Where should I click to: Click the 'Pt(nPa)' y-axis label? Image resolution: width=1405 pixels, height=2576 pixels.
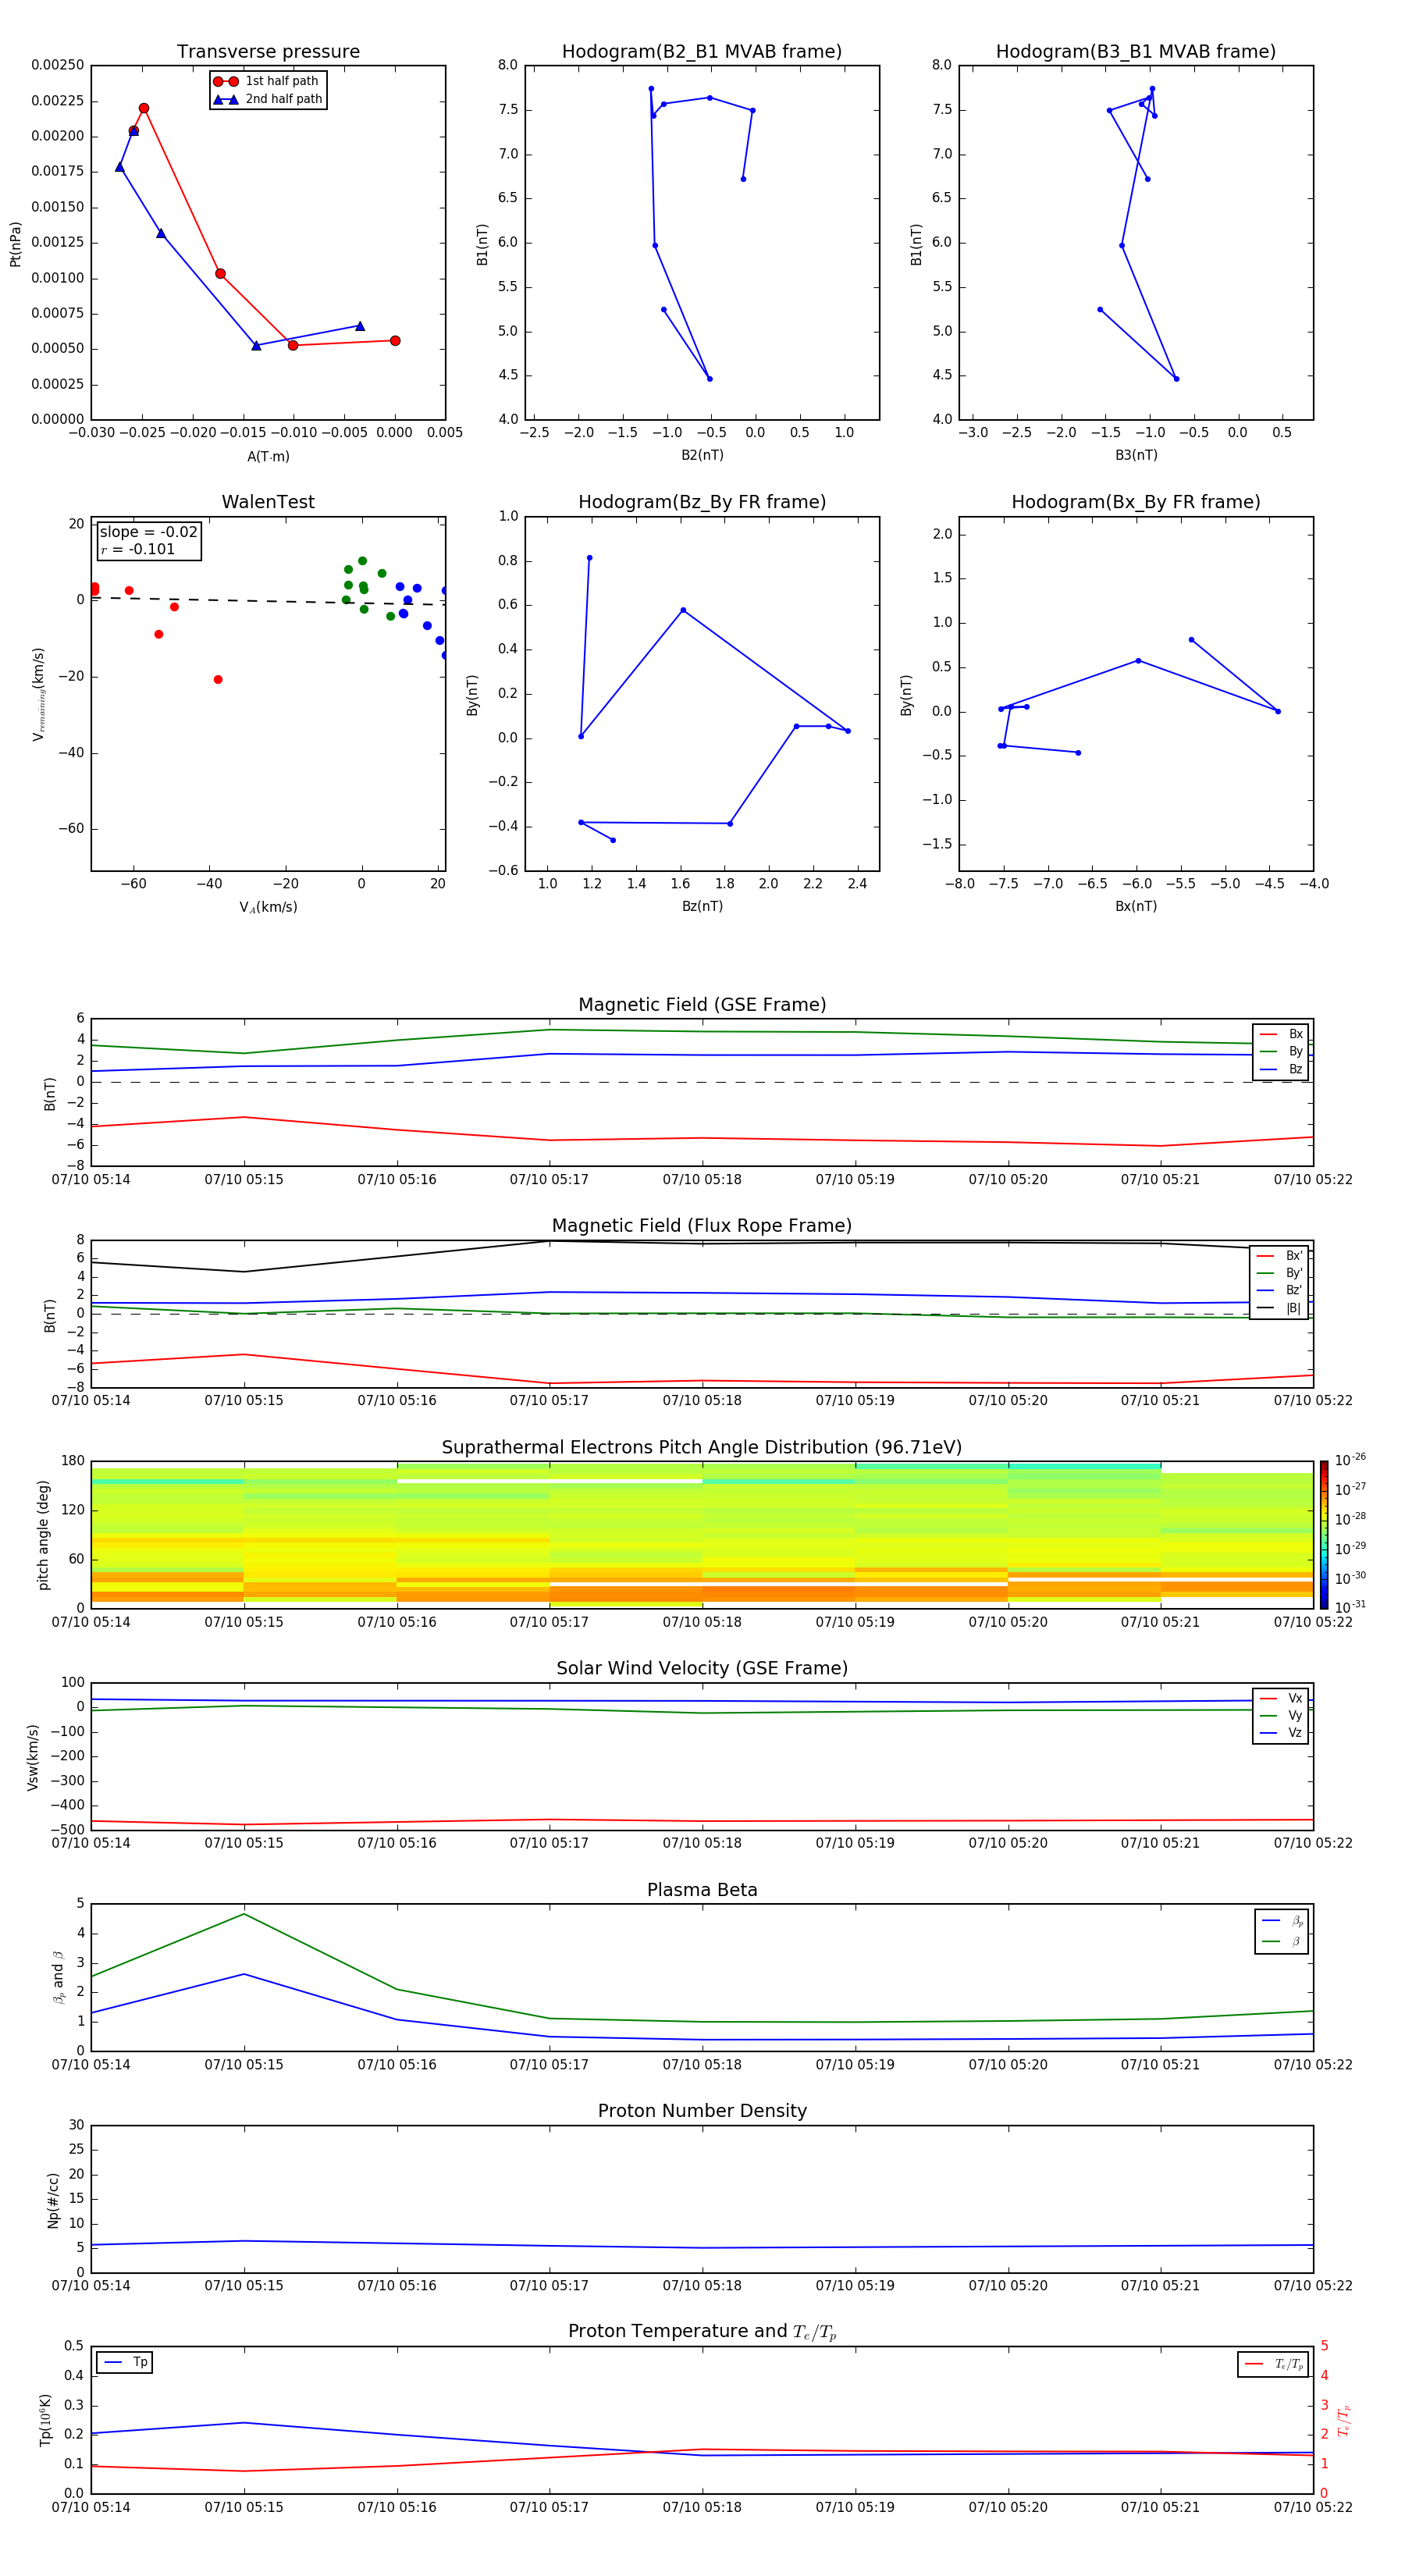click(x=15, y=244)
